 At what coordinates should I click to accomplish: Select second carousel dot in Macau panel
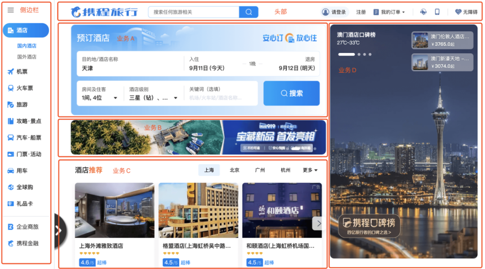tap(359, 54)
